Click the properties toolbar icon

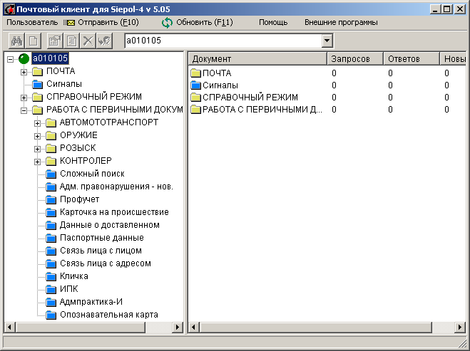coord(55,41)
